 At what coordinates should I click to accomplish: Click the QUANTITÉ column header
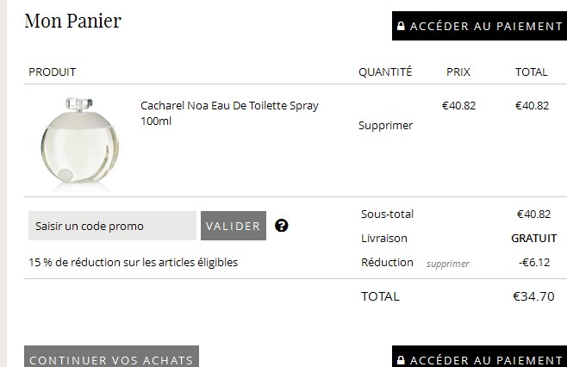pyautogui.click(x=385, y=72)
